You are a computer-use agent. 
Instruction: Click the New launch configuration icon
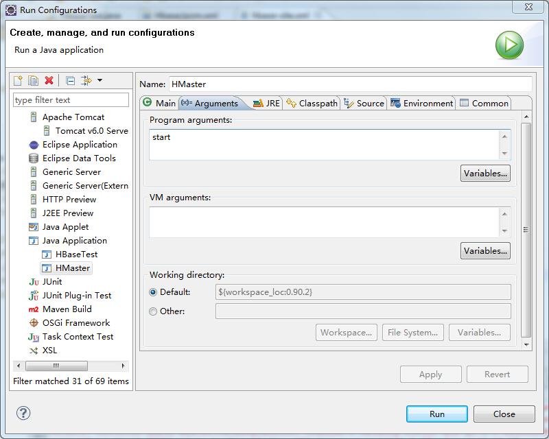[19, 81]
